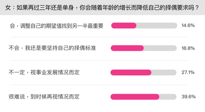The width and height of the screenshot is (205, 112).
Task: Click the 18.8% percentage value
Action: click(188, 48)
